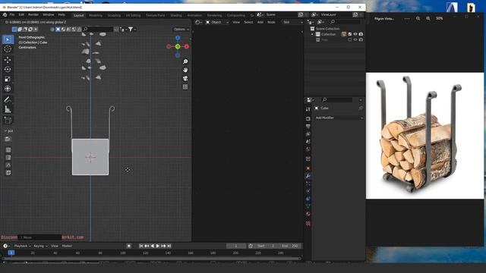
Task: Open the viewport Options dropdown
Action: click(181, 29)
